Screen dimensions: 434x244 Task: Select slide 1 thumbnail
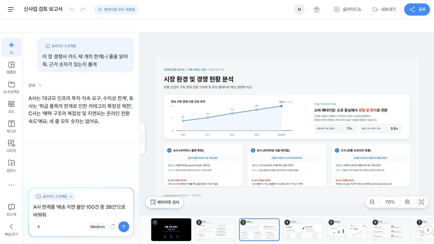(171, 230)
